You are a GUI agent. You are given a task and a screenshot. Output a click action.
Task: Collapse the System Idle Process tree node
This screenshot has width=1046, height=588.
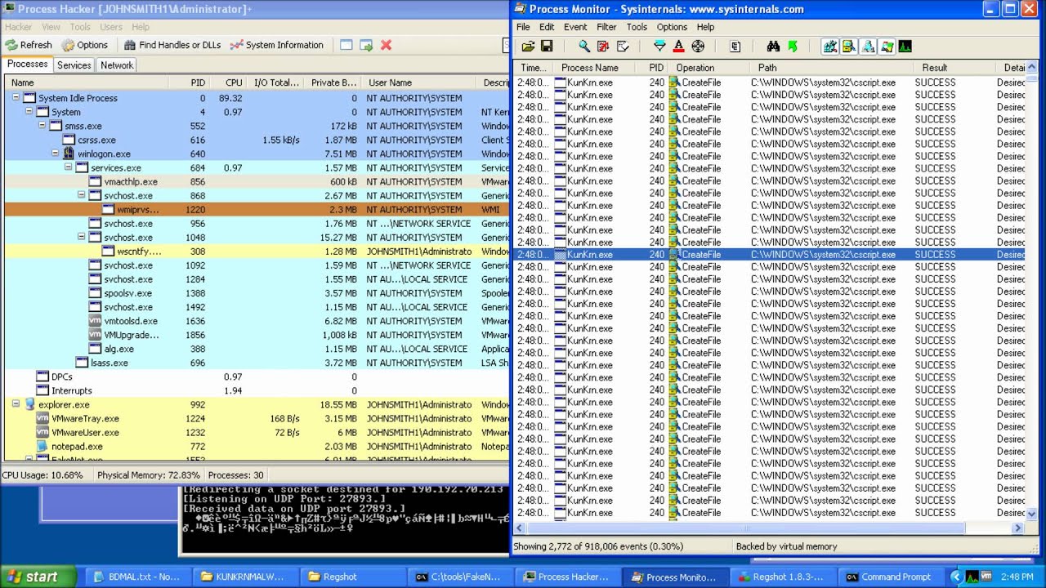click(x=16, y=98)
